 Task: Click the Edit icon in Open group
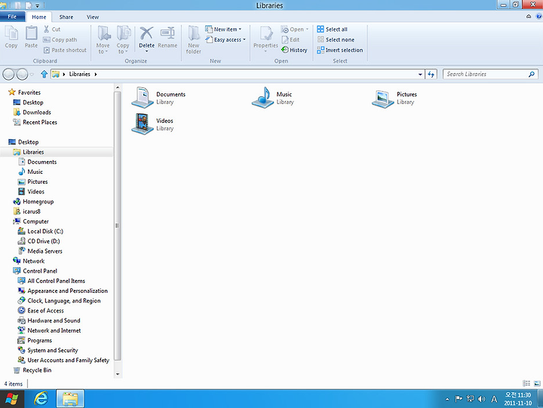285,40
